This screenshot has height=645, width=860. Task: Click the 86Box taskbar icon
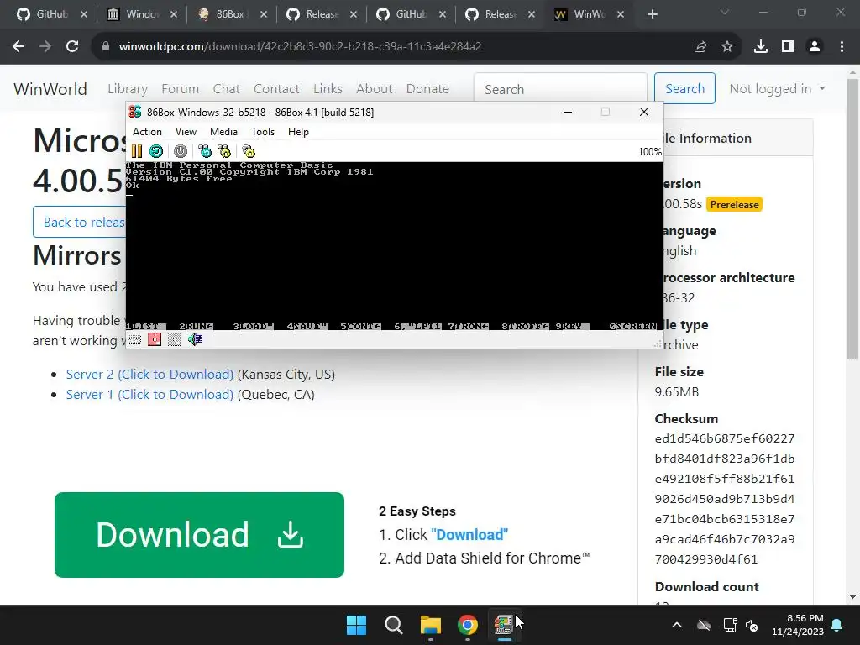504,625
